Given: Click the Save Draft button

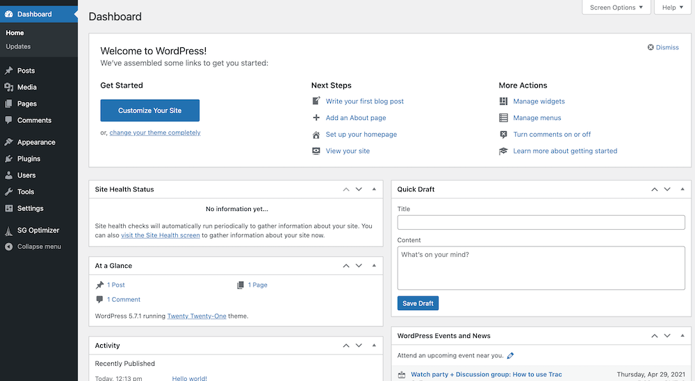Looking at the screenshot, I should [418, 303].
